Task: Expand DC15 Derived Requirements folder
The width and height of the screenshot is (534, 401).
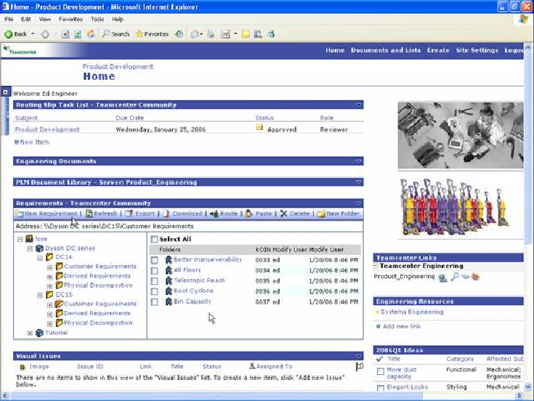Action: coord(49,315)
